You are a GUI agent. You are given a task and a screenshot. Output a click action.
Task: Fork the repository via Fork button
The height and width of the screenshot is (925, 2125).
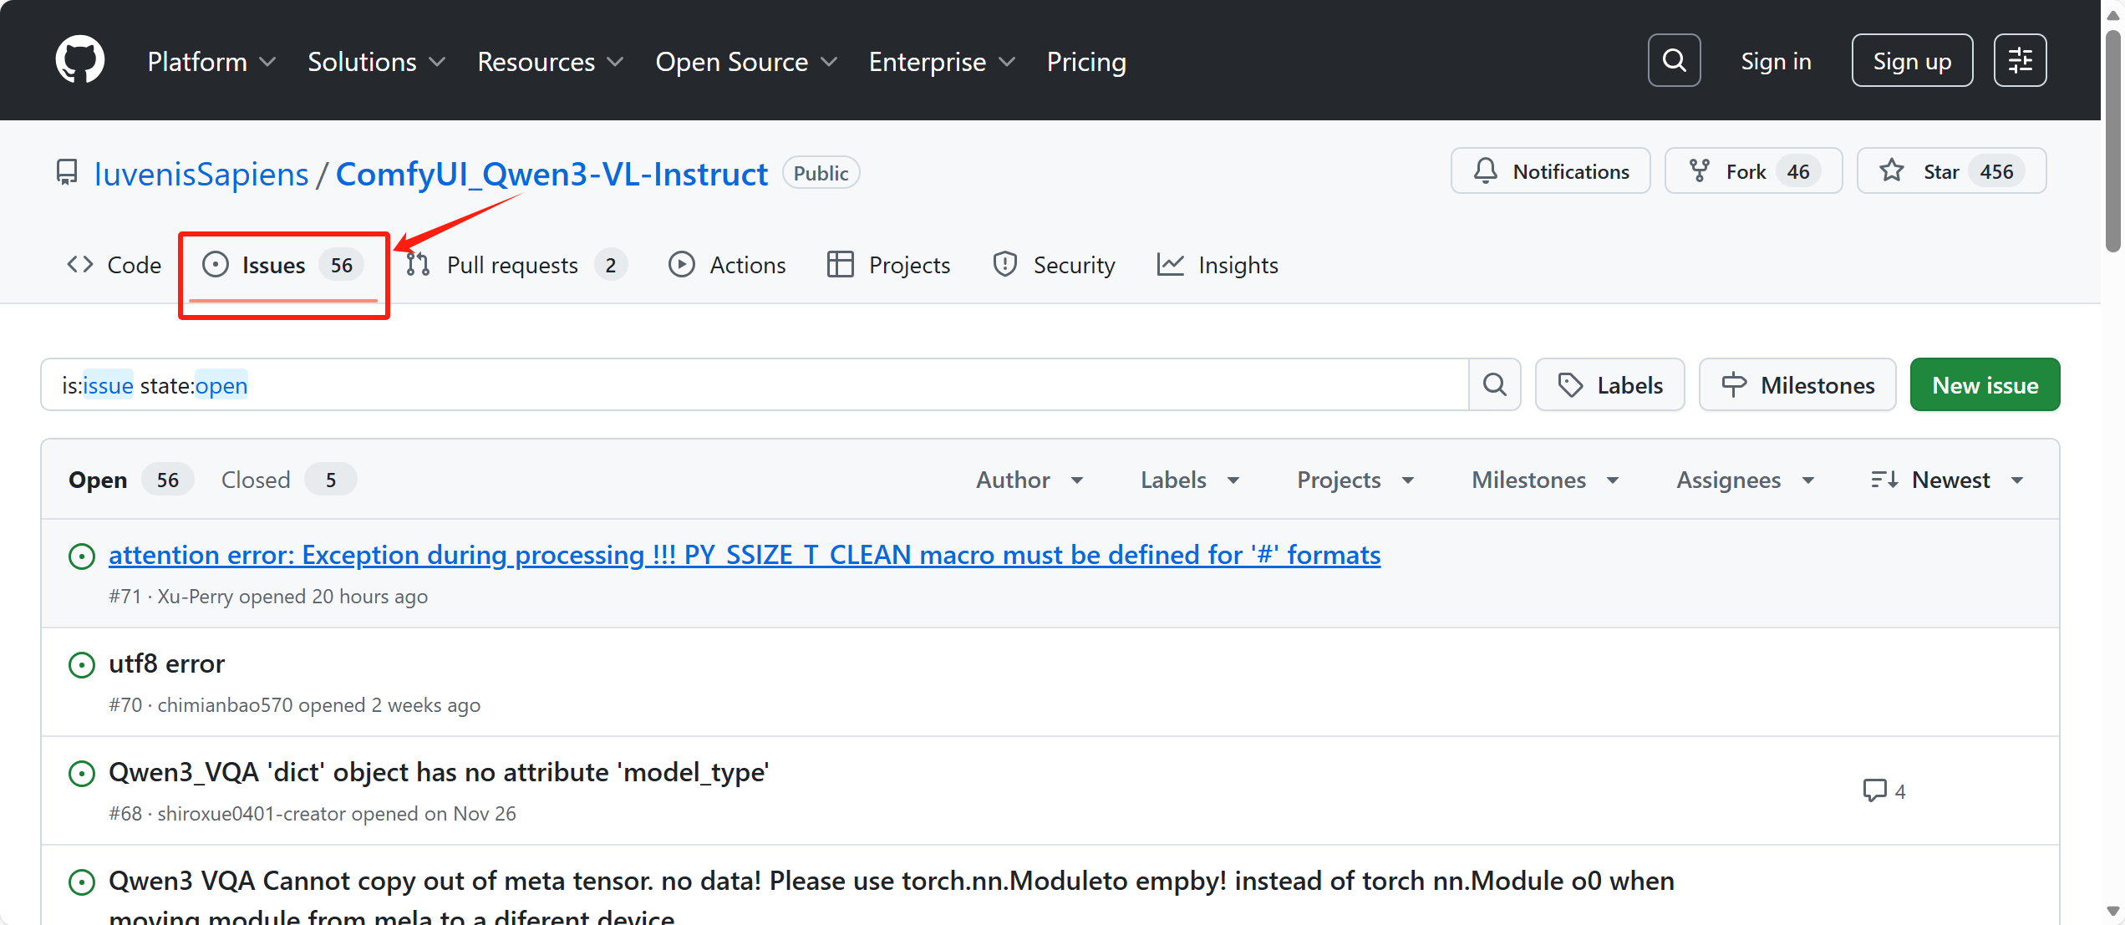[x=1752, y=171]
